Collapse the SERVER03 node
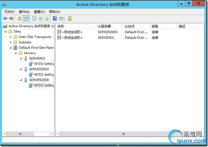208x147 pixels. pyautogui.click(x=21, y=59)
